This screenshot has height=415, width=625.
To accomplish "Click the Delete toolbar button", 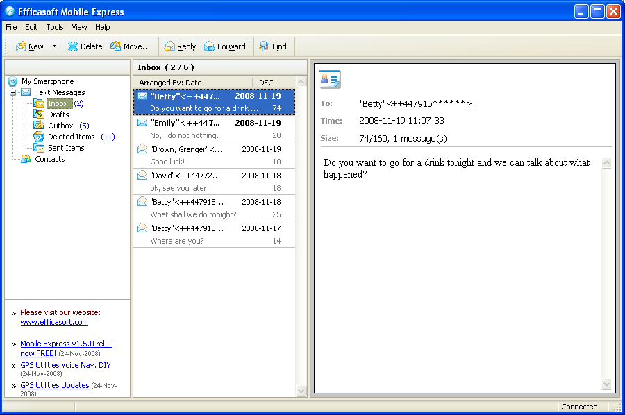I will (x=85, y=46).
